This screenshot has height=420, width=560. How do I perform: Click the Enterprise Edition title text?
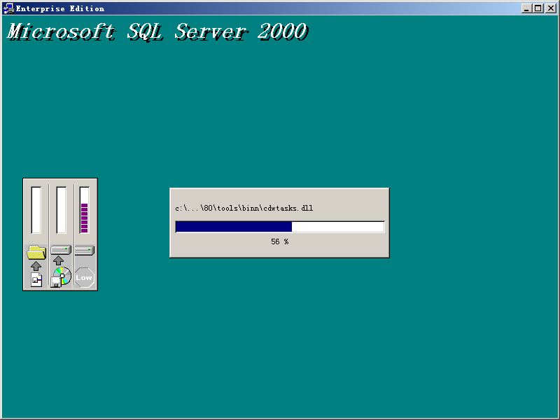pos(60,8)
